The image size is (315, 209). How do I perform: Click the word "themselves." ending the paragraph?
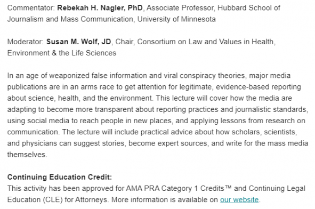coord(27,155)
